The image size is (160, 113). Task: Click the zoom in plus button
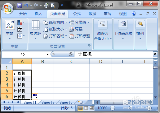coord(149,108)
